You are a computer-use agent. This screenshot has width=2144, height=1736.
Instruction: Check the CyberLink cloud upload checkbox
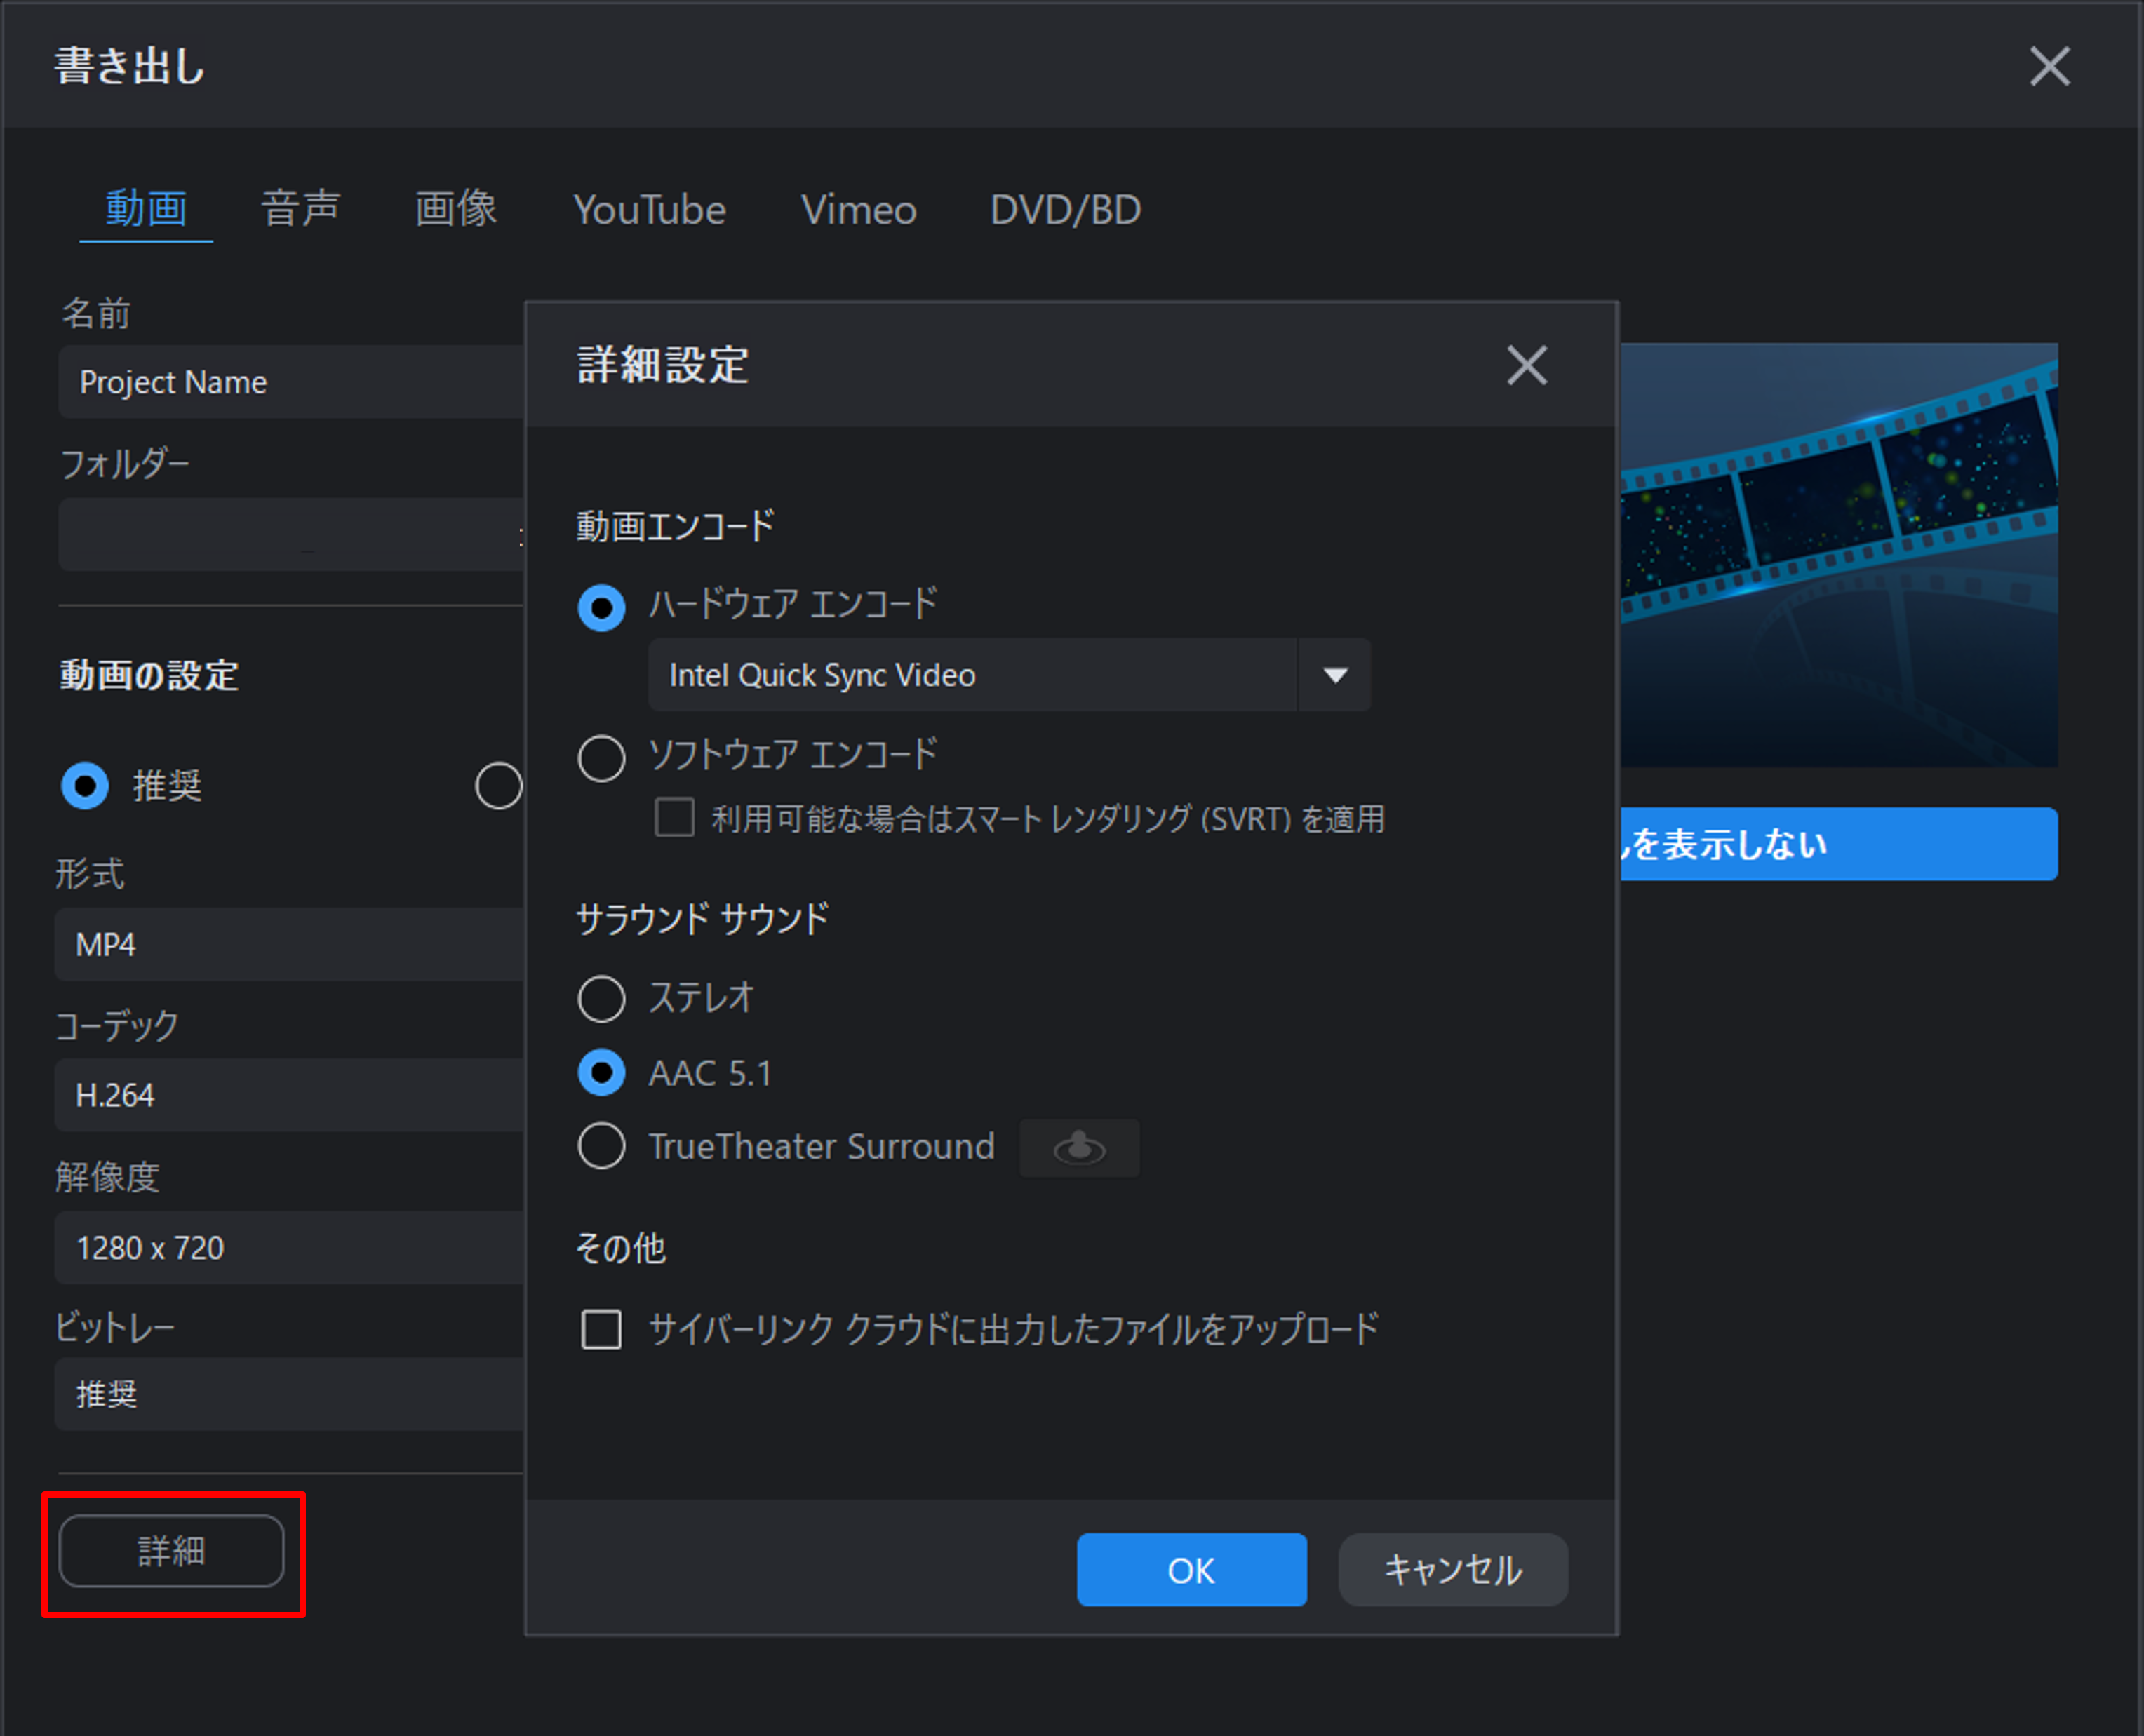pos(601,1329)
